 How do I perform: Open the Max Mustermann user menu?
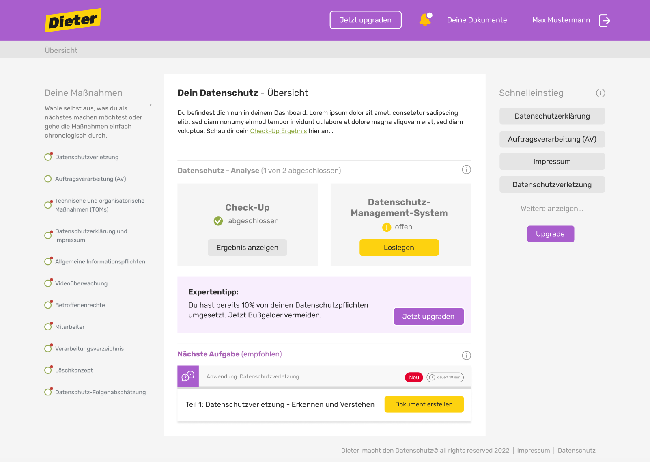point(561,20)
